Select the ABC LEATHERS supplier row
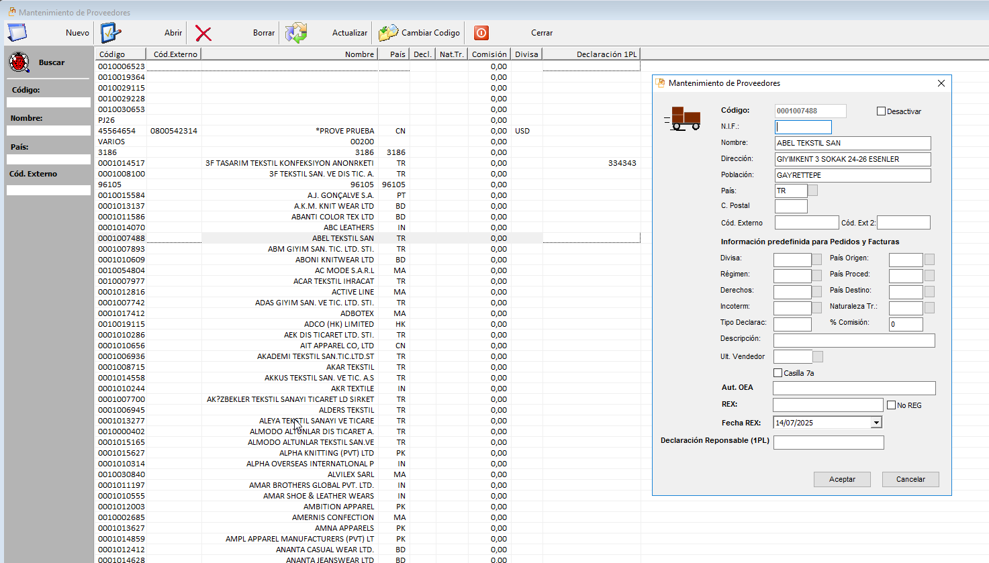Viewport: 989px width, 563px height. pyautogui.click(x=348, y=227)
